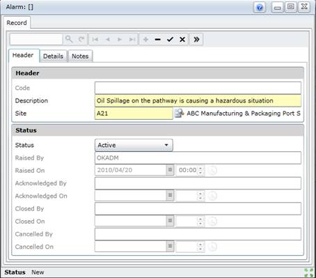Click the Closed On clock icon
The height and width of the screenshot is (278, 316).
tap(212, 221)
